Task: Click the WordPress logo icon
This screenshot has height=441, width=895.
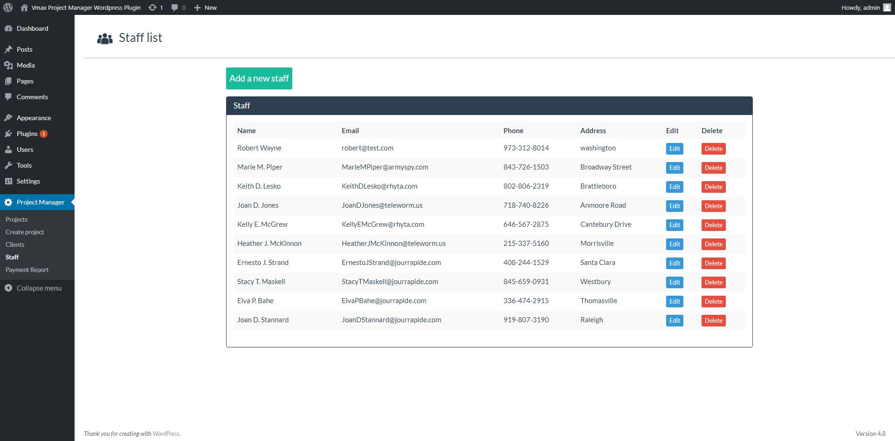Action: click(8, 7)
